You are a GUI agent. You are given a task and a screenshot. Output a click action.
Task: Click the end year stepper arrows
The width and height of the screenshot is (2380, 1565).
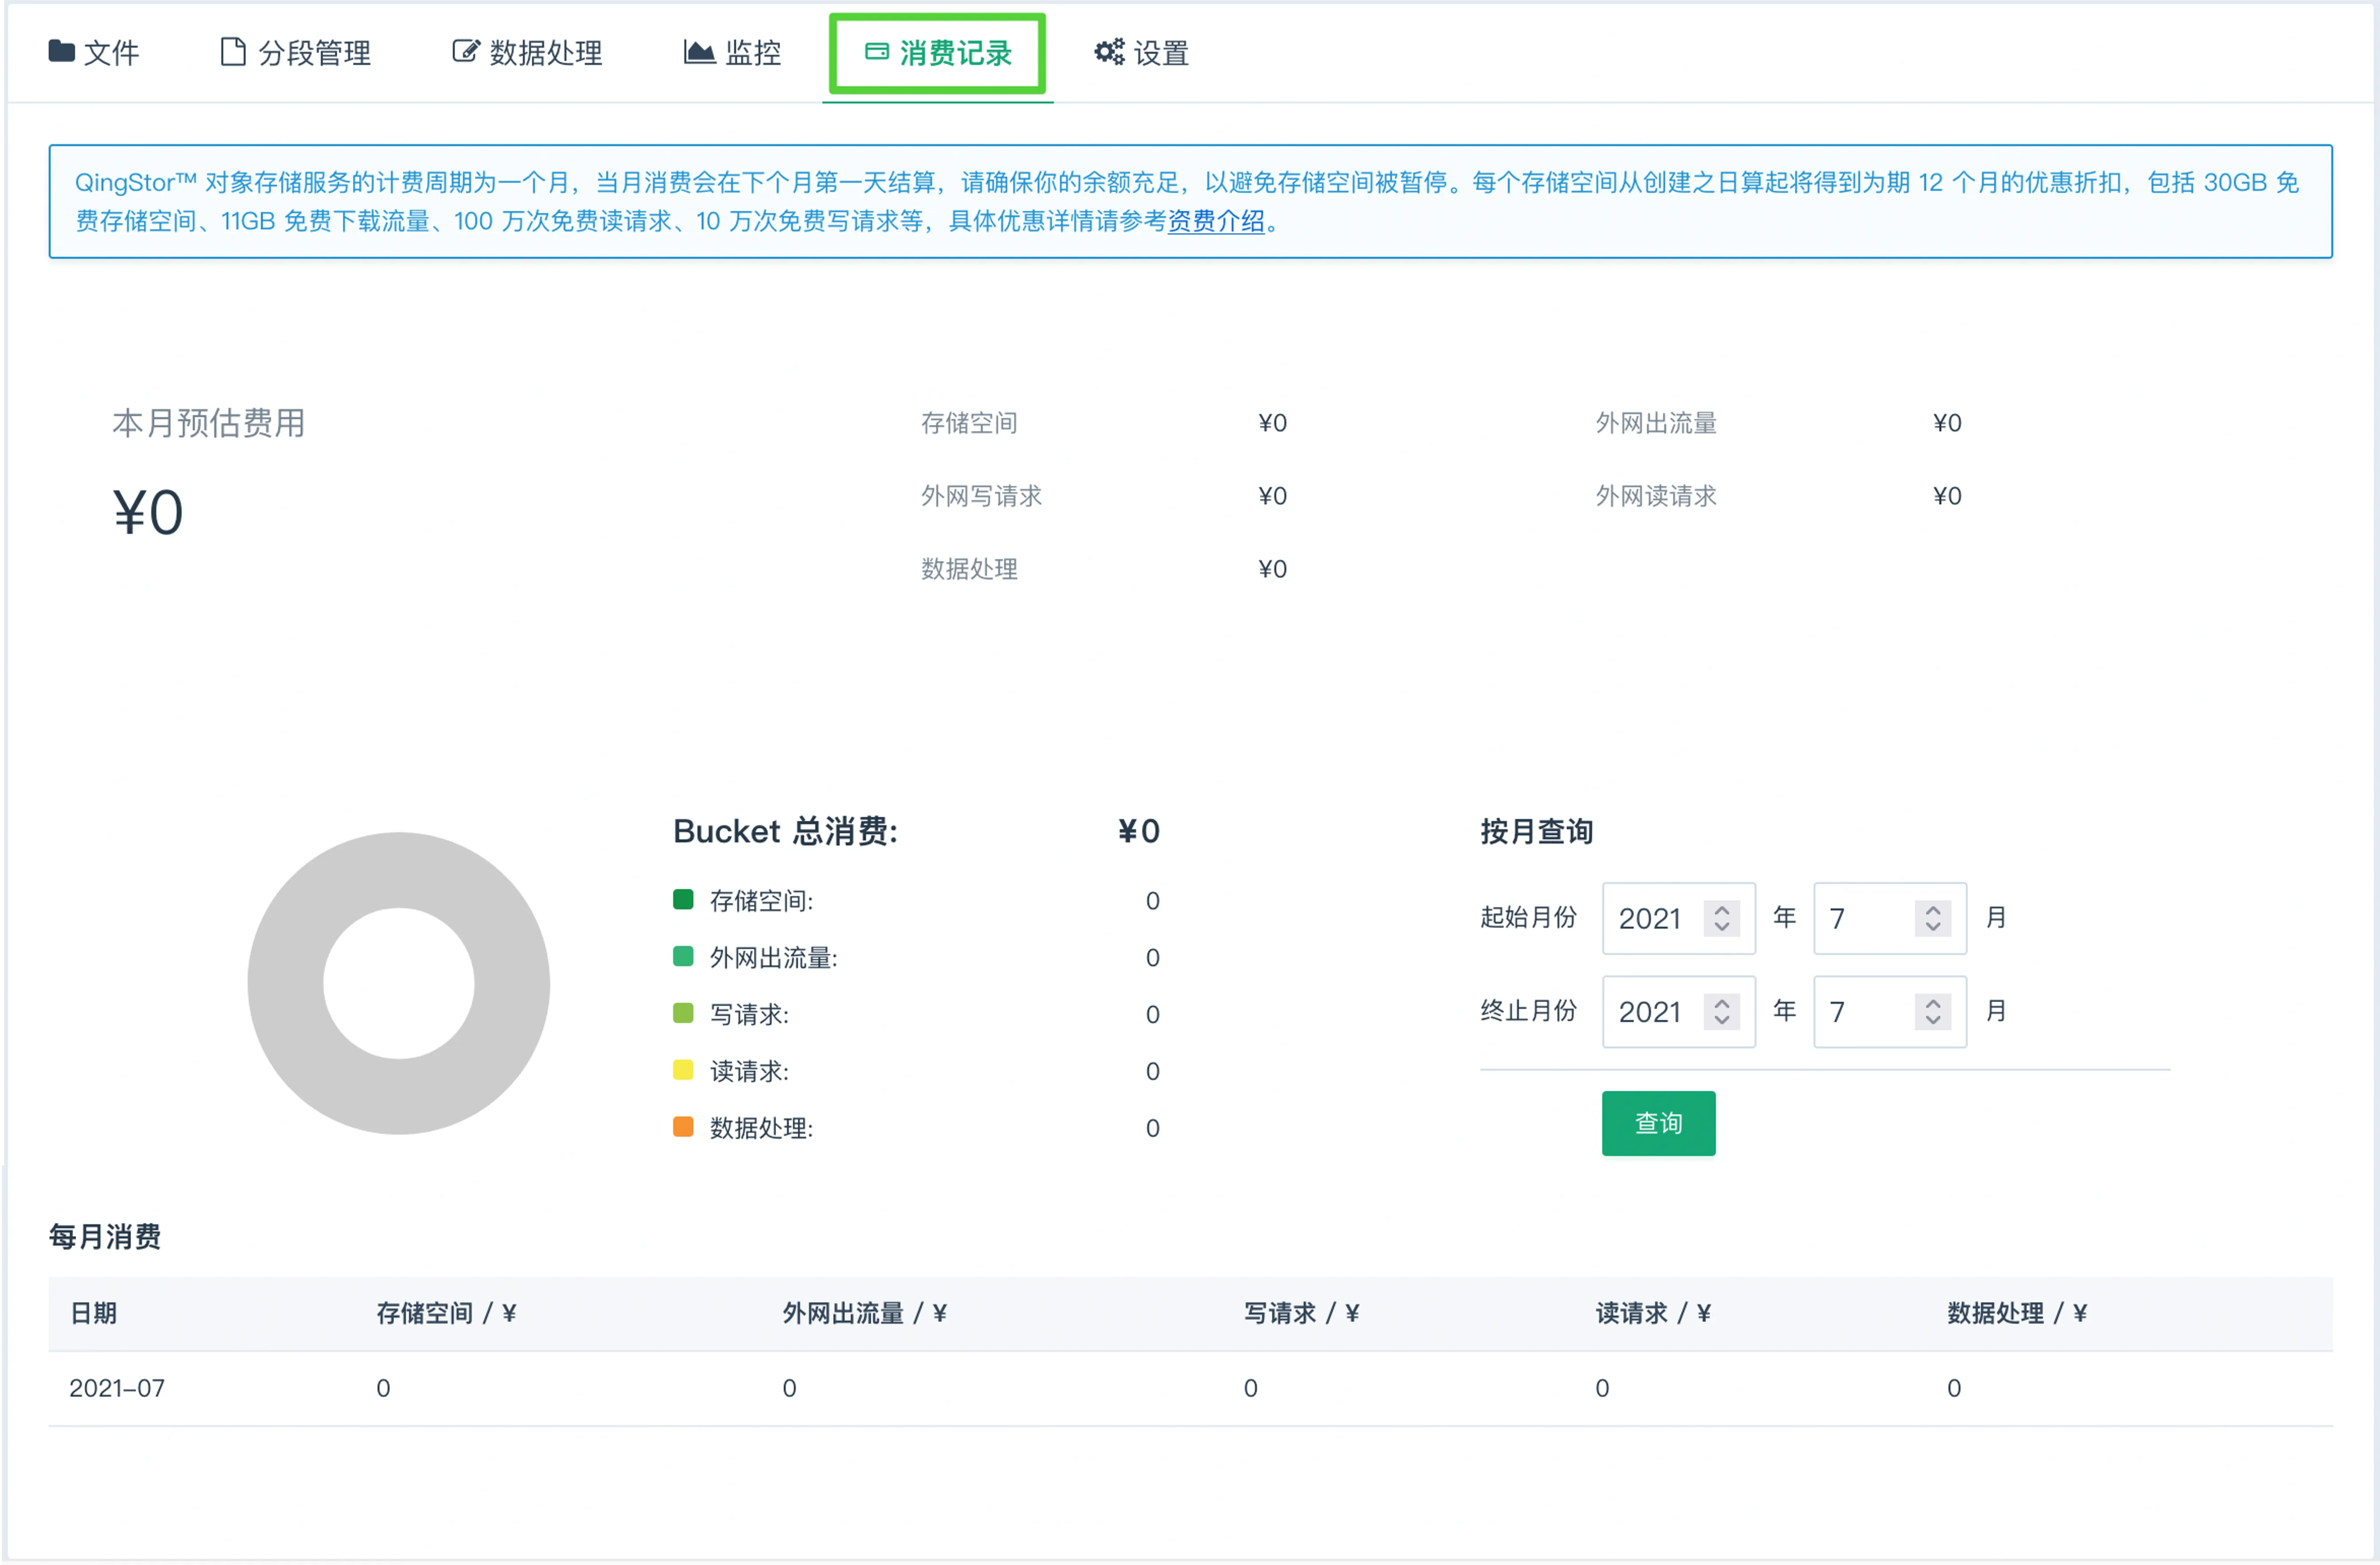1721,1011
